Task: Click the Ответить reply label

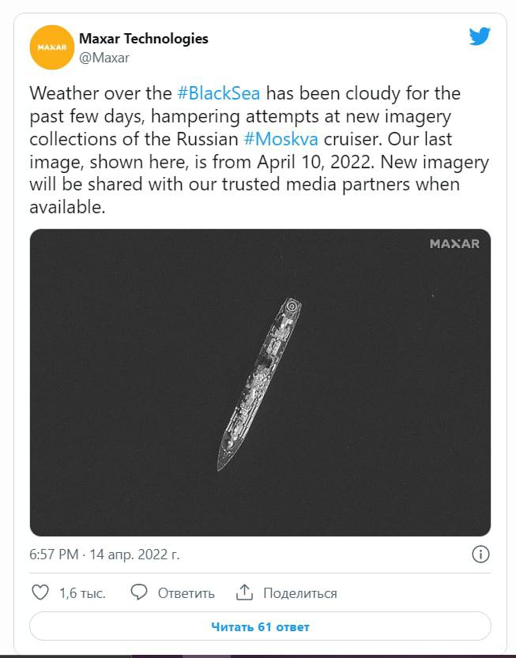Action: pyautogui.click(x=186, y=593)
